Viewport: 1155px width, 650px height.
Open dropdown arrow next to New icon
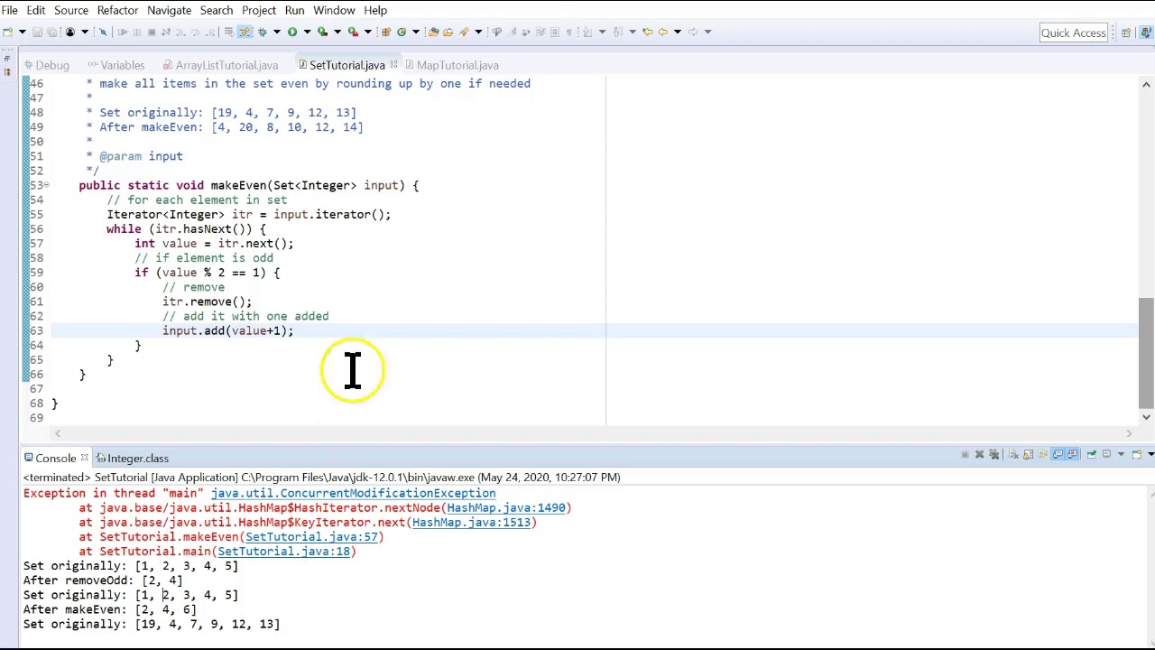[x=22, y=32]
